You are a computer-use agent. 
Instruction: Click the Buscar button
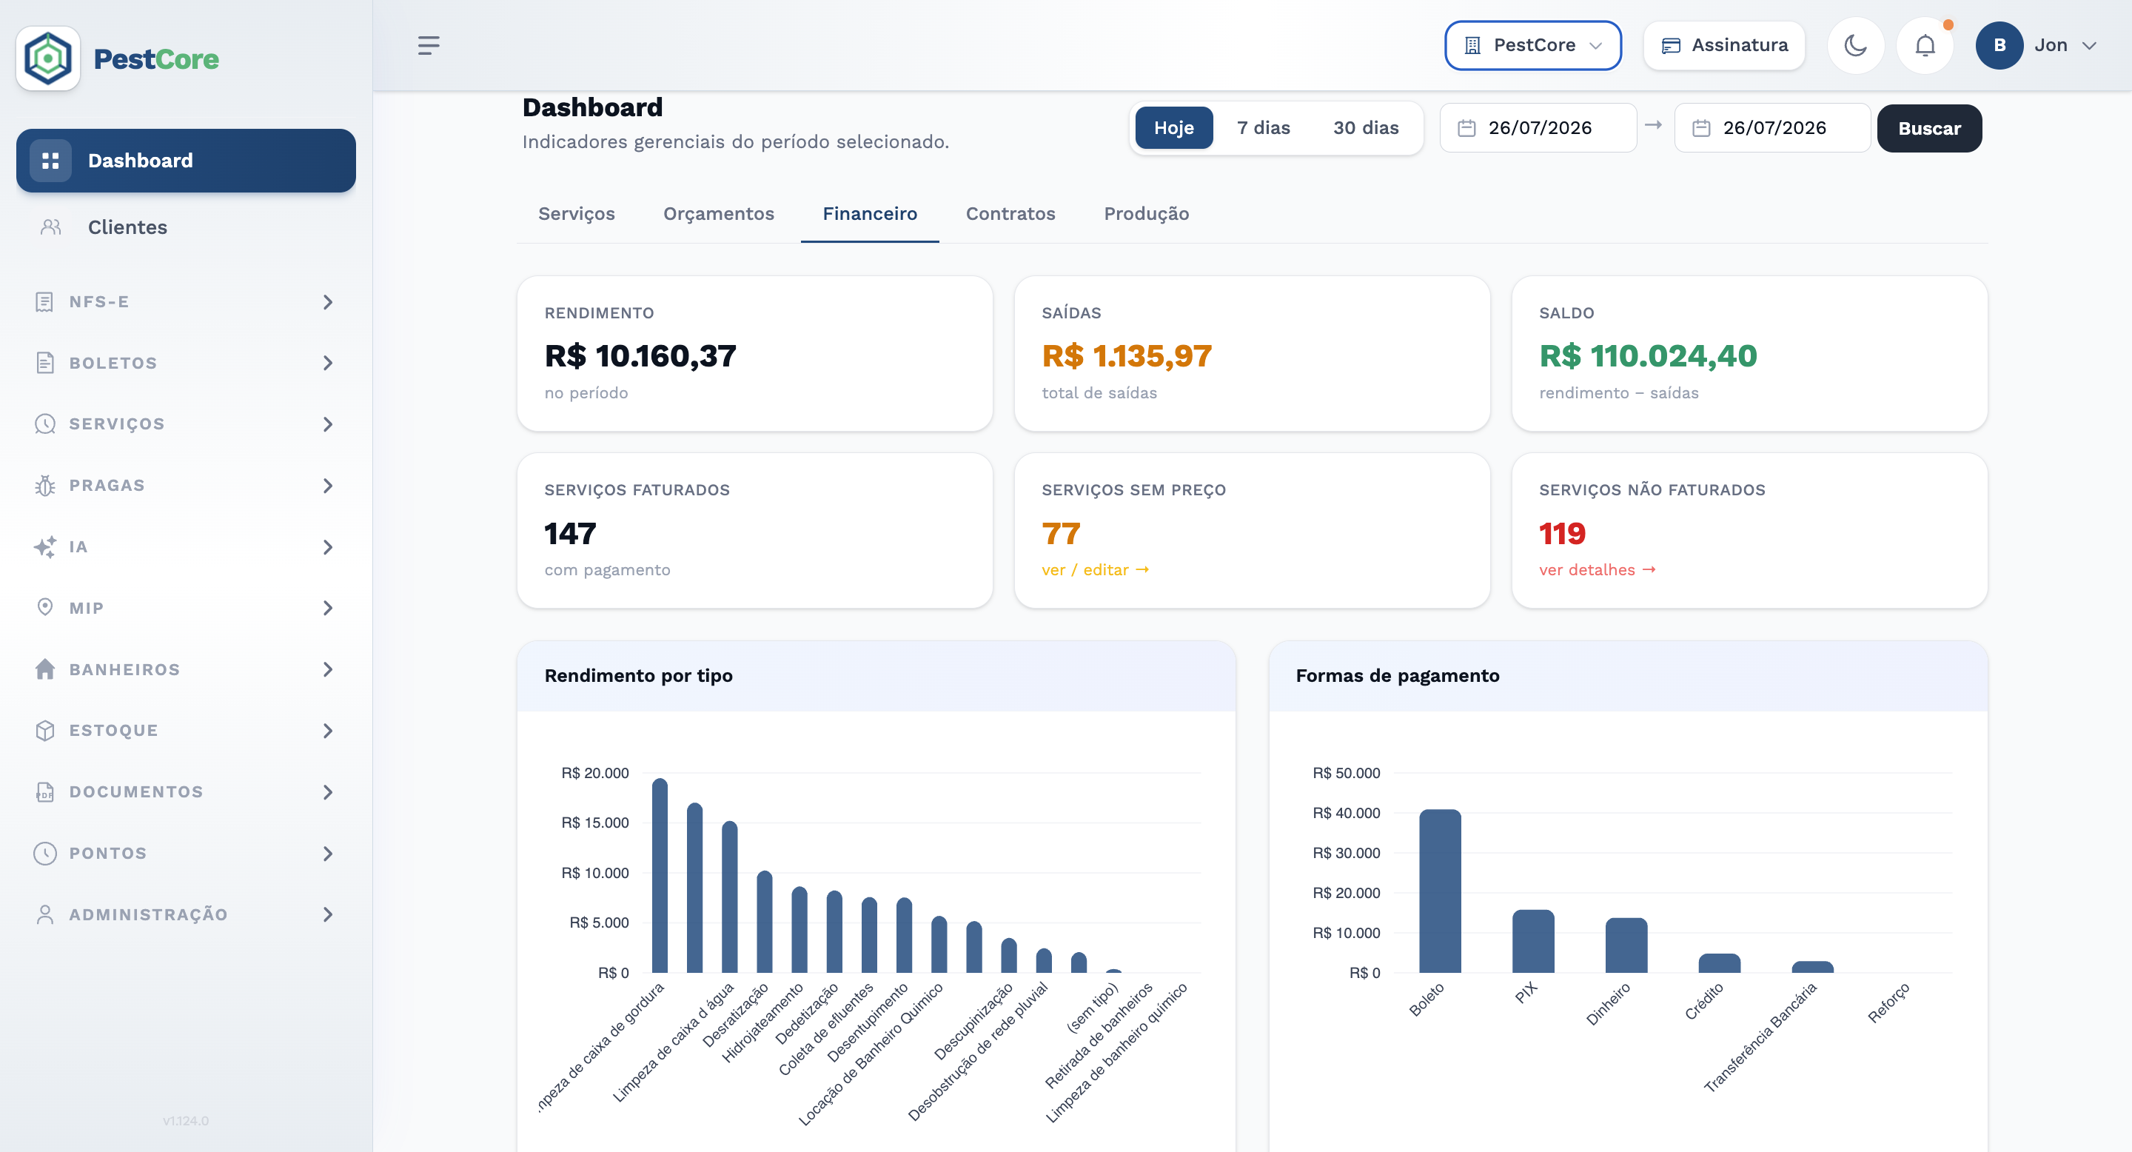coord(1929,128)
